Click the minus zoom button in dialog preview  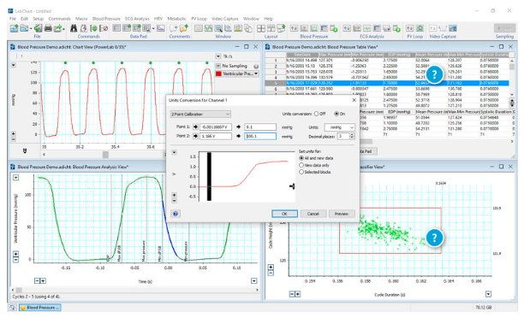point(174,201)
